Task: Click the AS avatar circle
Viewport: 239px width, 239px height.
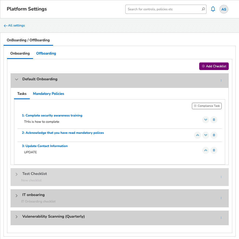Action: pos(224,9)
